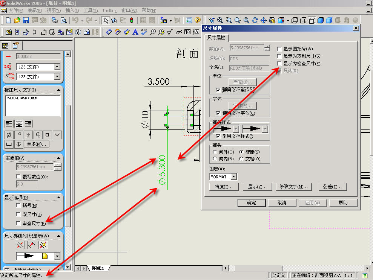Select the Pan view icon
This screenshot has height=280, width=373.
[x=264, y=20]
